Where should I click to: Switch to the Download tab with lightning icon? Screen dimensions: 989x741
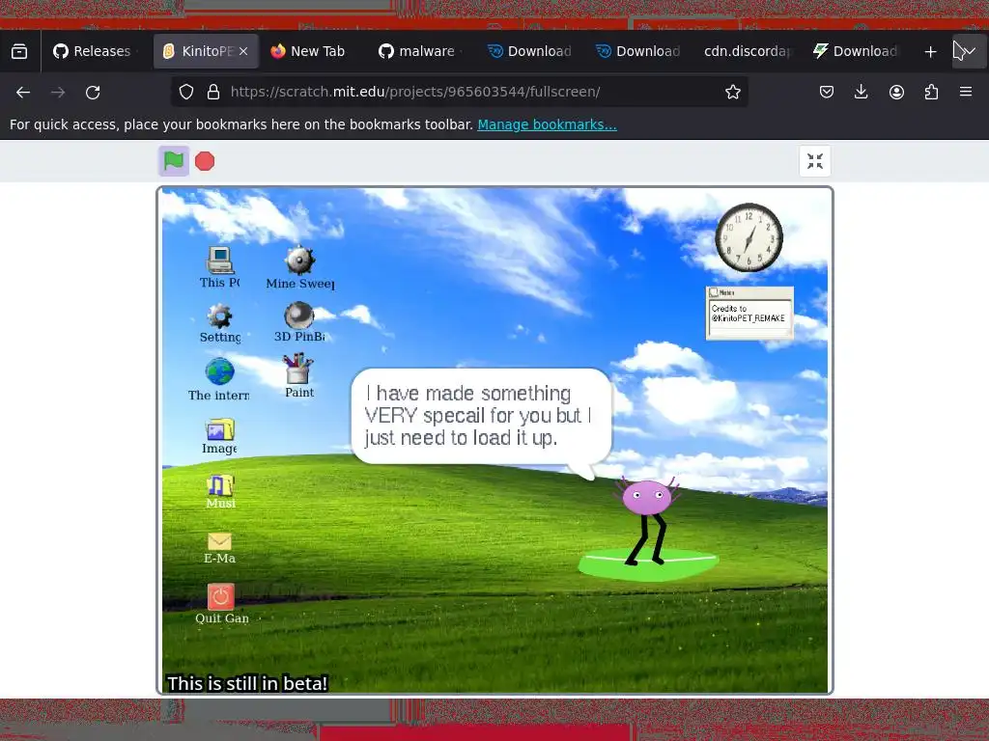click(856, 51)
